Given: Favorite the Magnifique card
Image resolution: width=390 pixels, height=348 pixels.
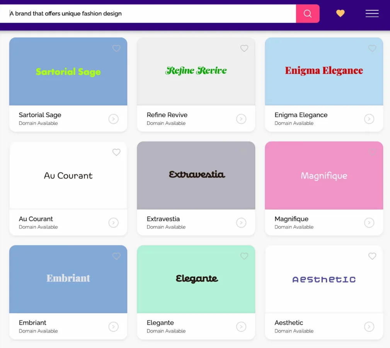Looking at the screenshot, I should 372,152.
